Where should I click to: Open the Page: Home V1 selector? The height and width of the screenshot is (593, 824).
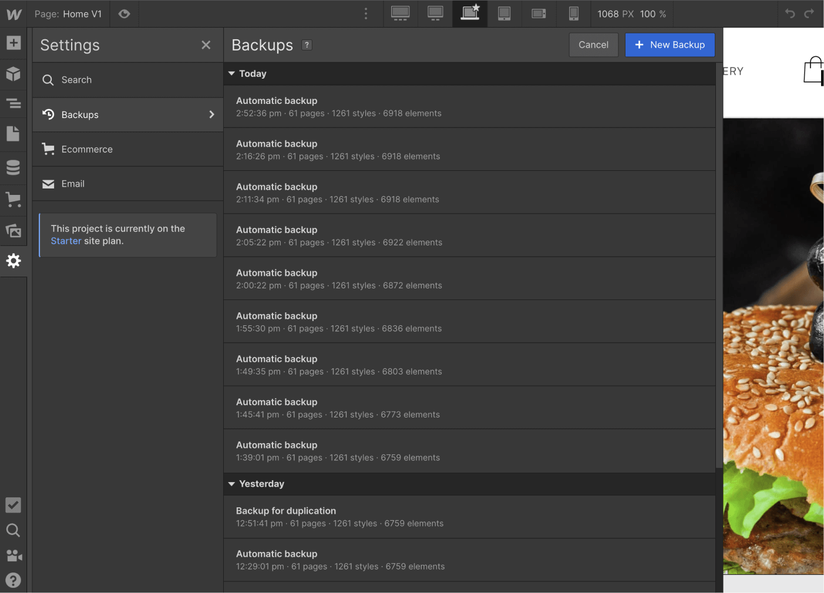[68, 14]
